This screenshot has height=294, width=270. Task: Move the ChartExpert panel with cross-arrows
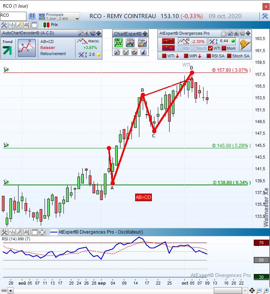tap(145, 34)
